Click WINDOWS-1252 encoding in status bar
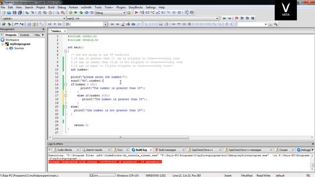The height and width of the screenshot is (177, 315). tap(156, 176)
